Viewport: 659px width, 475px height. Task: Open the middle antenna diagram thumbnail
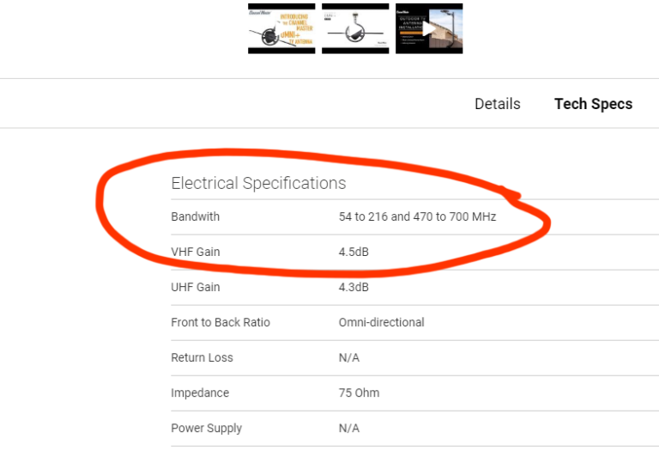(355, 29)
